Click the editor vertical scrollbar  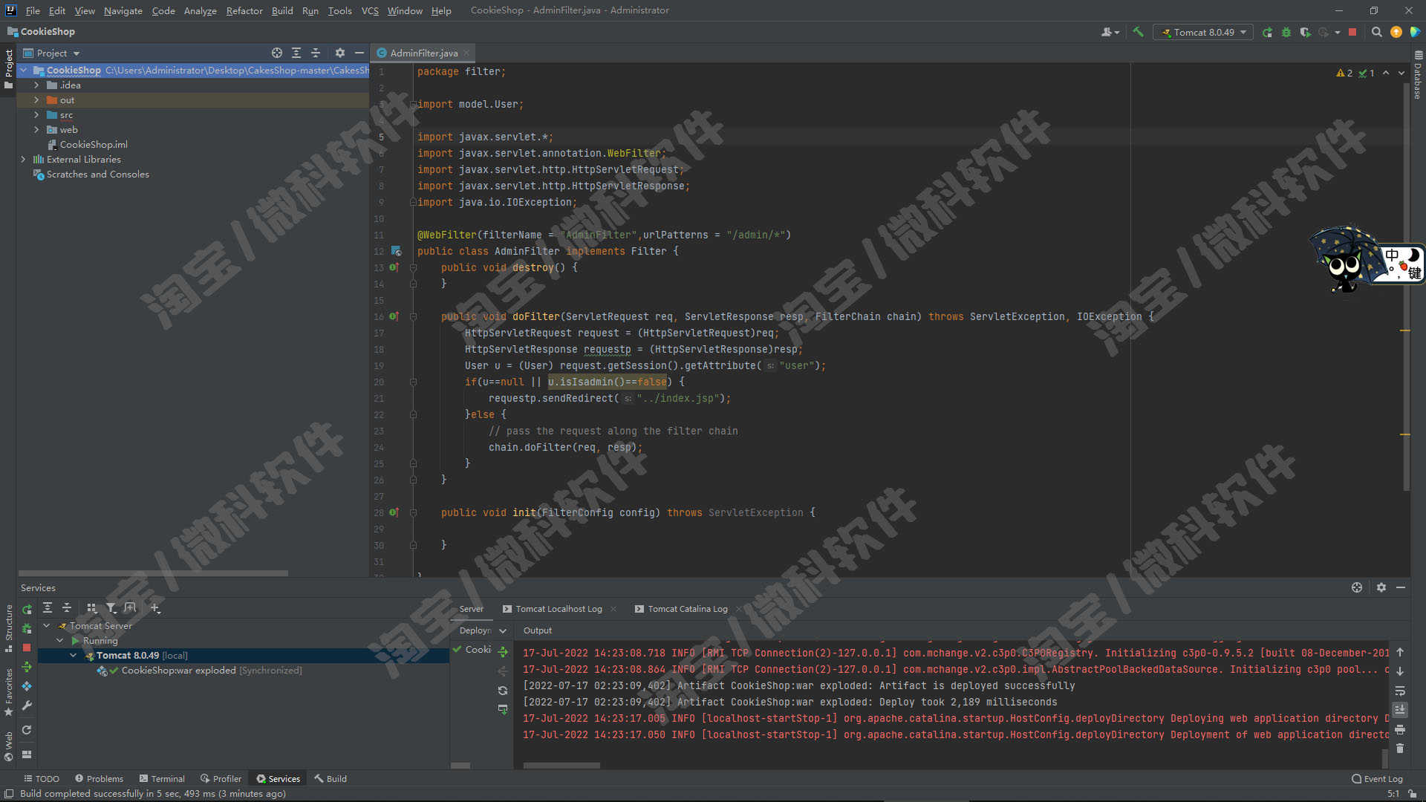pyautogui.click(x=1406, y=286)
